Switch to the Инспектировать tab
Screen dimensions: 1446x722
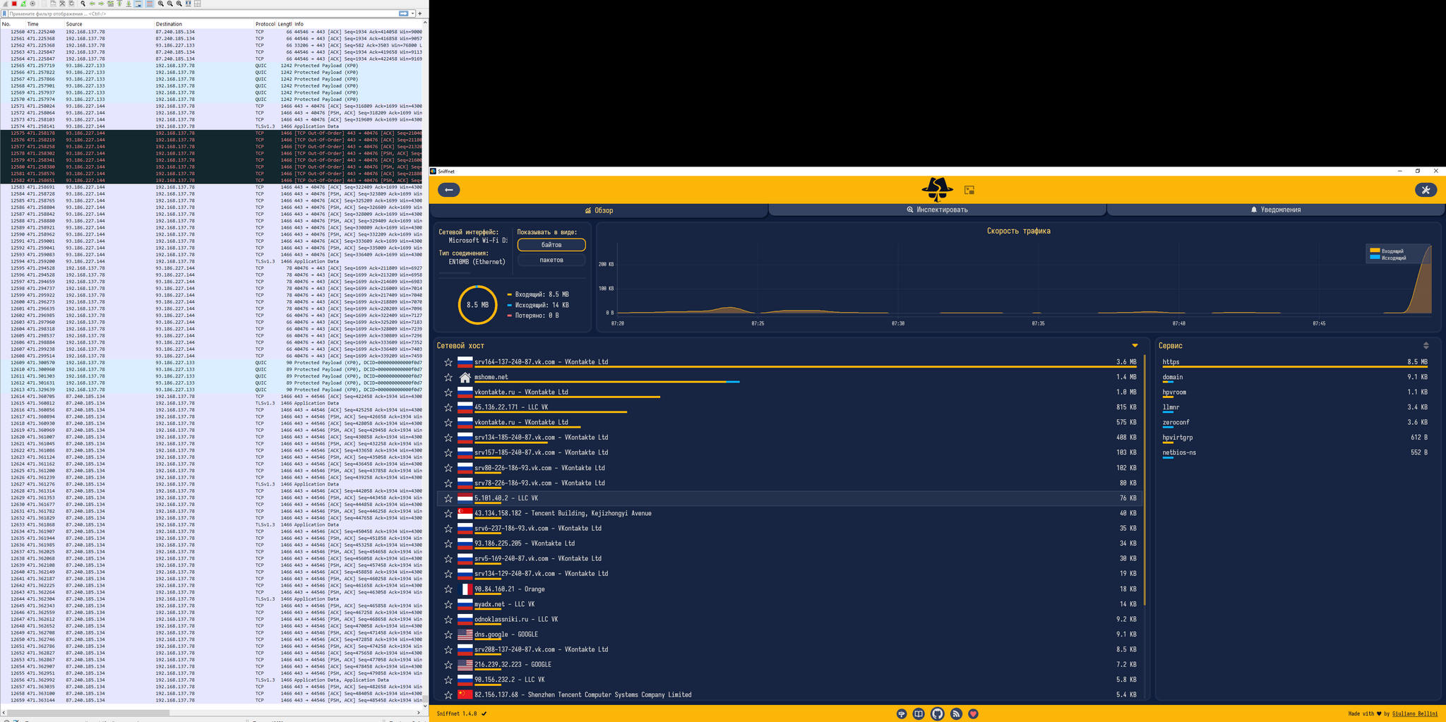click(937, 210)
